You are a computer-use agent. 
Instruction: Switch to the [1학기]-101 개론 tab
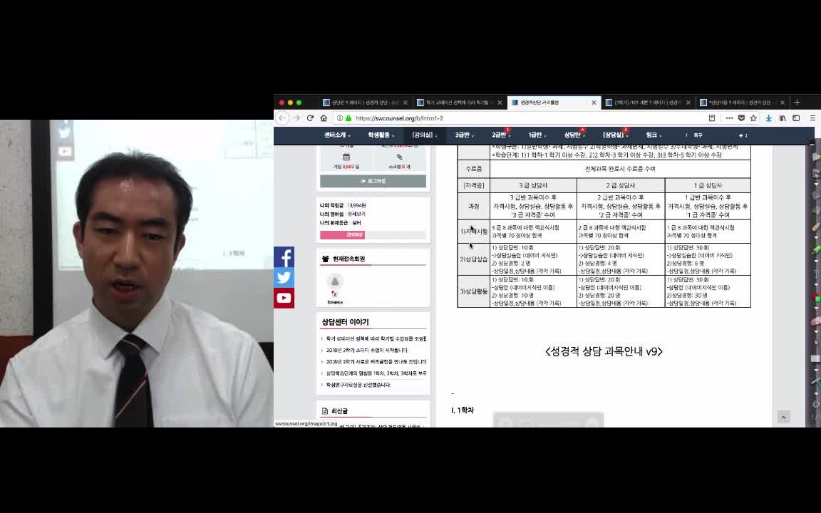649,103
